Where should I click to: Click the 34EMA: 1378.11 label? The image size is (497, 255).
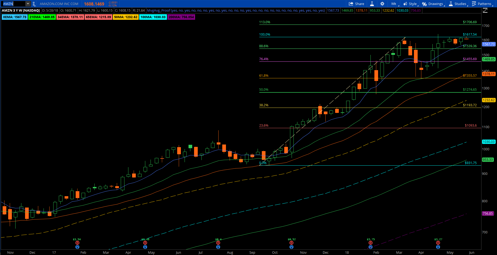pyautogui.click(x=70, y=17)
